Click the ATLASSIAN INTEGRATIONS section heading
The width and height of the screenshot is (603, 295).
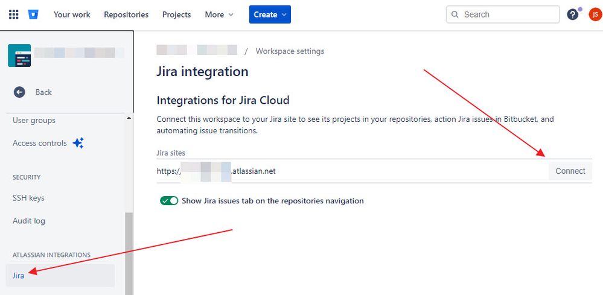[51, 255]
